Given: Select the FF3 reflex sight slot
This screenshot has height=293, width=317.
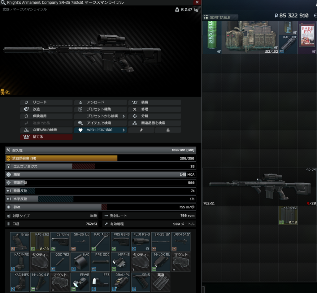Looking at the screenshot, I should pyautogui.click(x=100, y=282).
